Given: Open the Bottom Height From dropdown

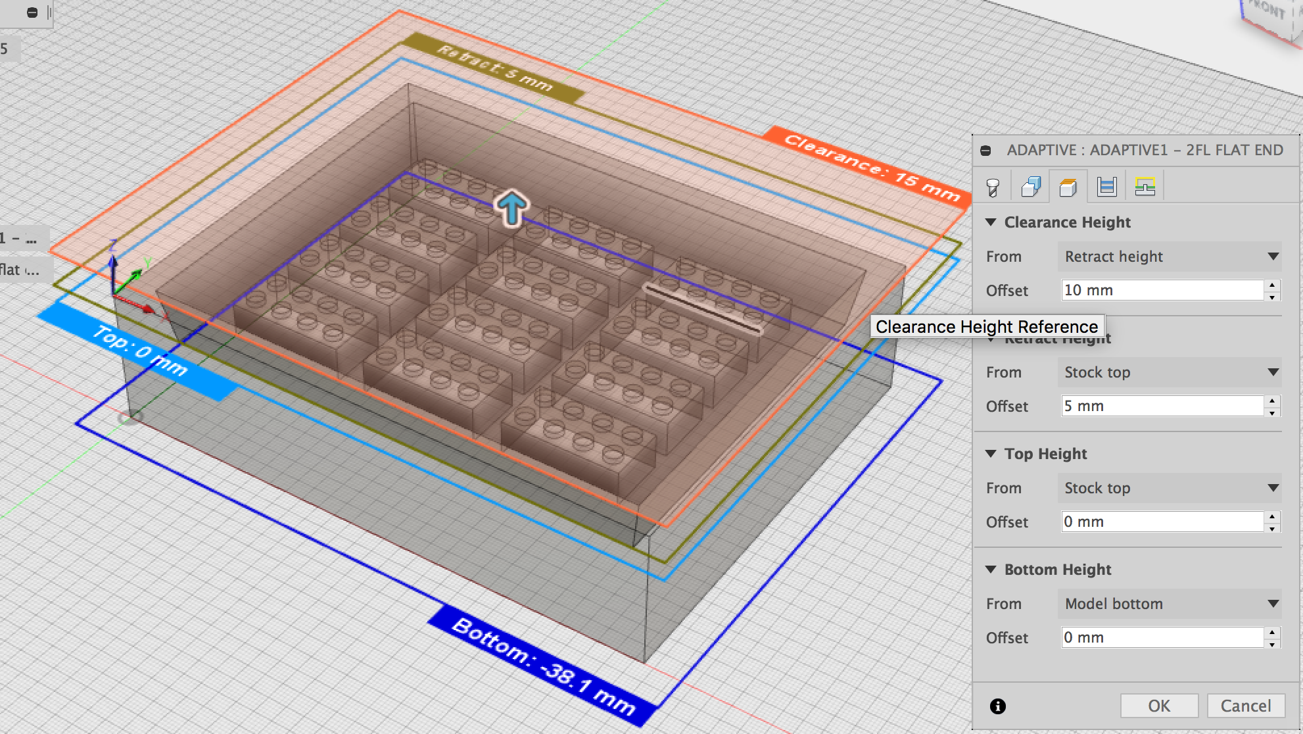Looking at the screenshot, I should pos(1170,604).
